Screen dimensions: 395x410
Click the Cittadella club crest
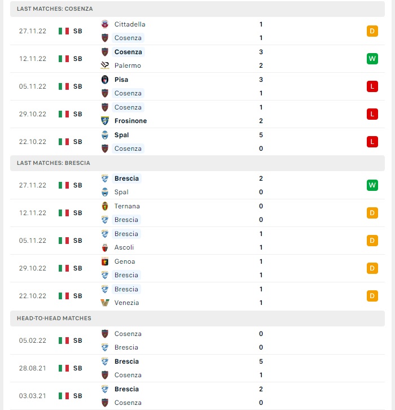point(105,24)
